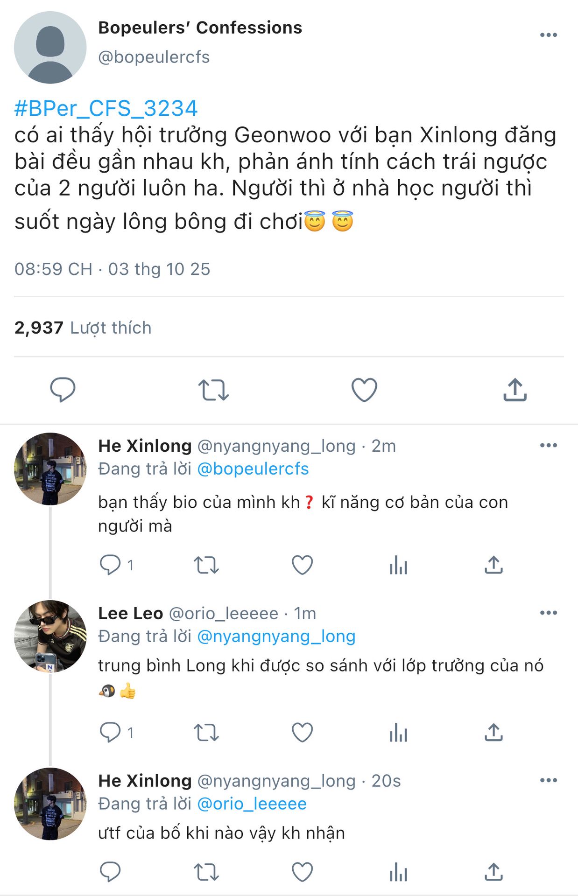The height and width of the screenshot is (896, 578).
Task: Open more options on He Xinlong's first reply
Action: point(548,445)
